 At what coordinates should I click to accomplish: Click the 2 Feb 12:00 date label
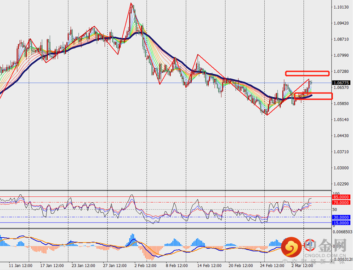(146, 266)
